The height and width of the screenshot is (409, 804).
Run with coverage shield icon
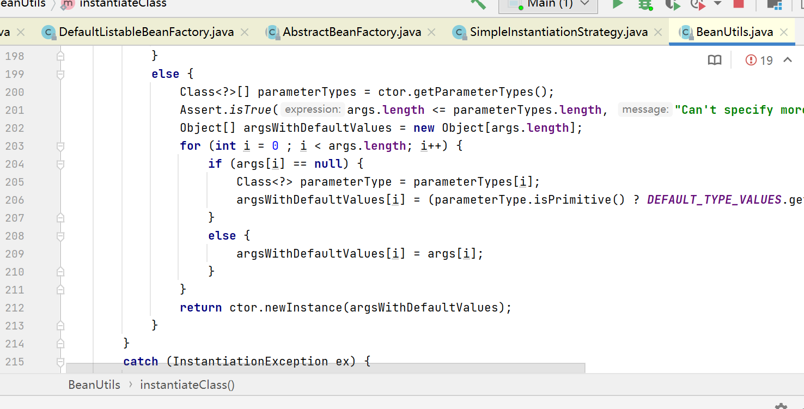[673, 4]
